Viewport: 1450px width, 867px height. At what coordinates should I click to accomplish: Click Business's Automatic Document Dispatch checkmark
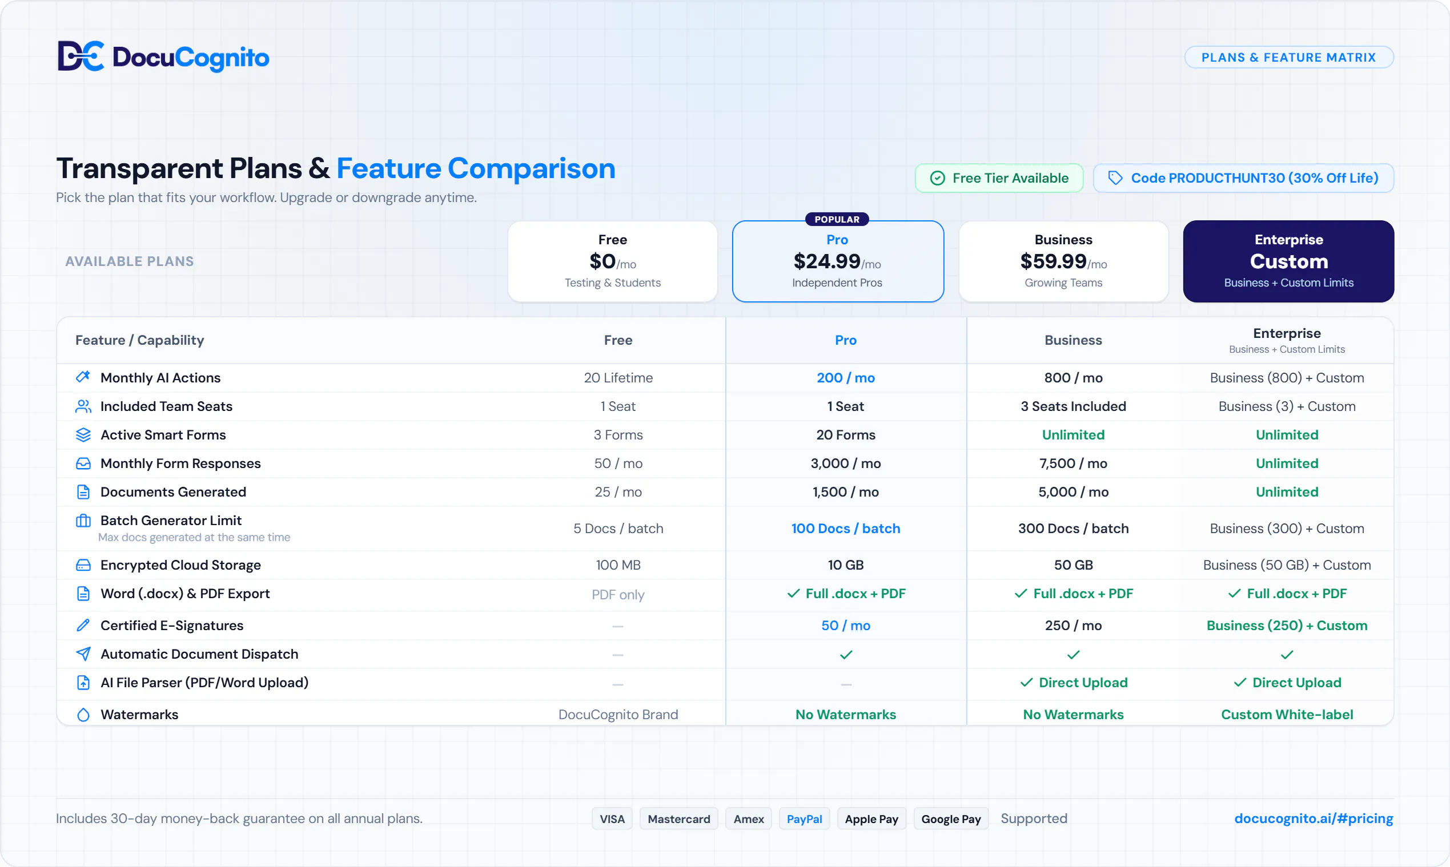pyautogui.click(x=1073, y=654)
